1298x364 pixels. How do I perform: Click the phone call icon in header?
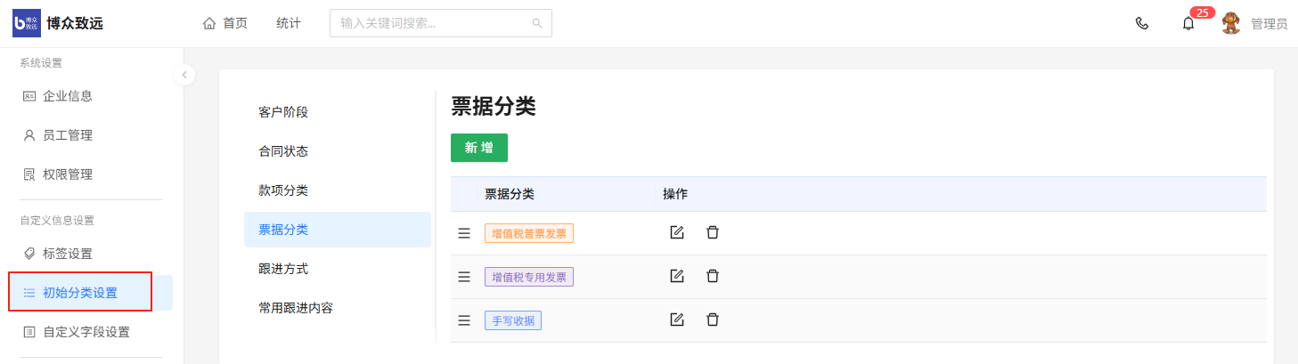coord(1141,23)
